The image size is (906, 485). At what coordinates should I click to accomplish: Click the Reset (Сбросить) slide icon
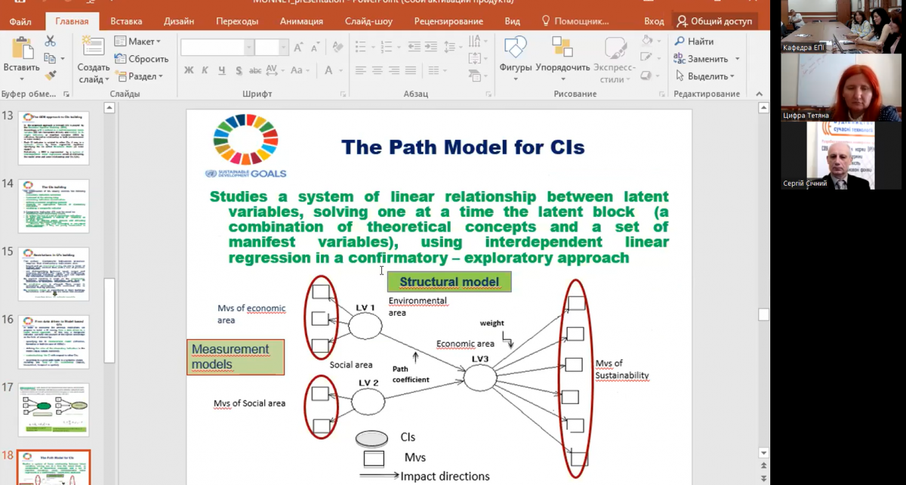141,59
